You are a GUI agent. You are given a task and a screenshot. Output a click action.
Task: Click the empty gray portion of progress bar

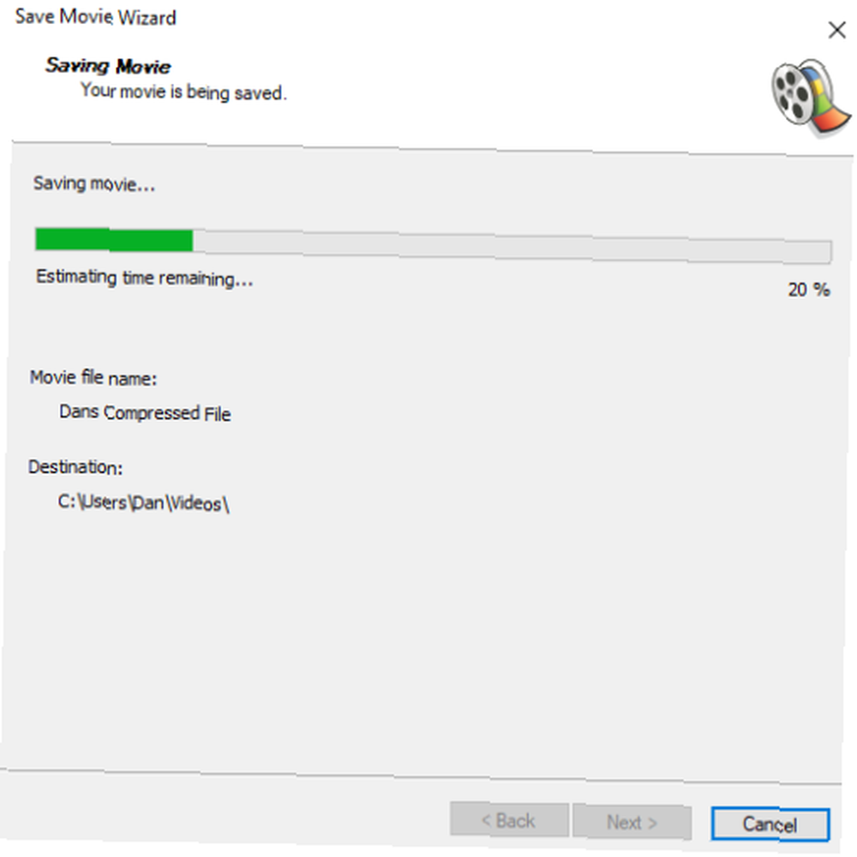(512, 247)
